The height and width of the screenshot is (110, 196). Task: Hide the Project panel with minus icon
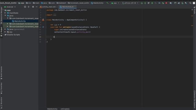[x=37, y=7]
